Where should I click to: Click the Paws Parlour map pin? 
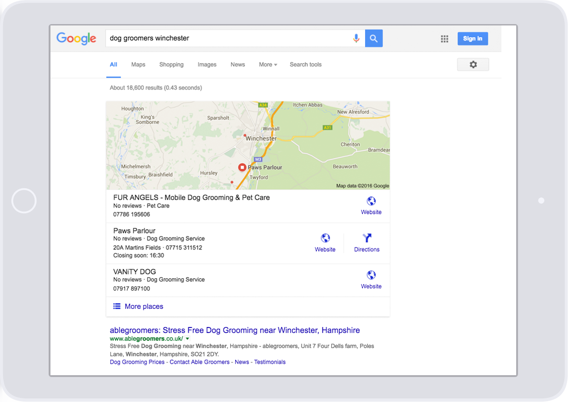pyautogui.click(x=242, y=168)
